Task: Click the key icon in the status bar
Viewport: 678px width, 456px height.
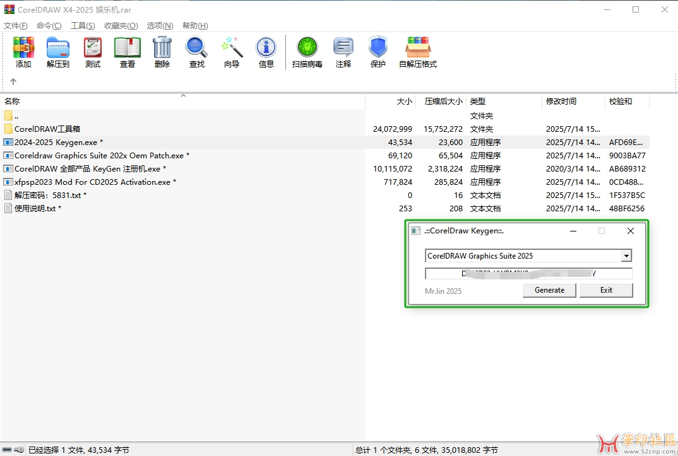Action: (18, 450)
